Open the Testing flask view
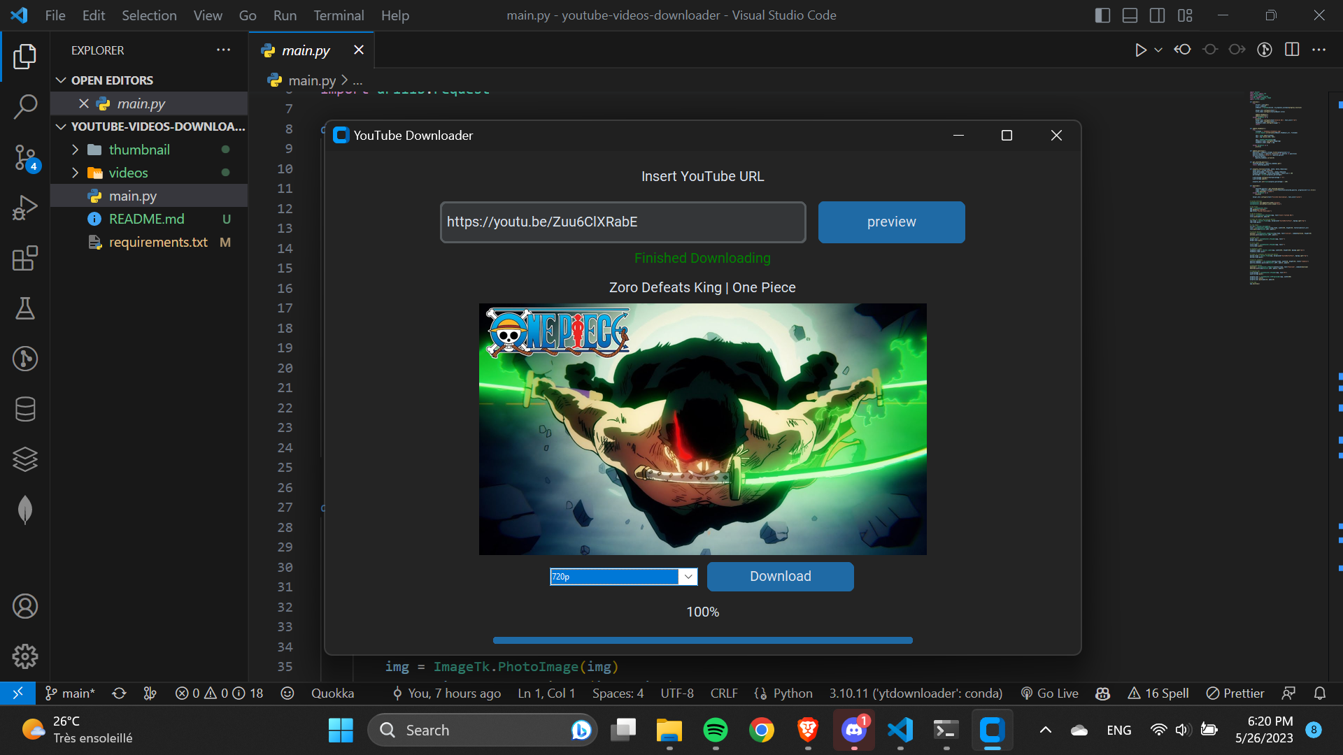The image size is (1343, 755). click(x=25, y=308)
